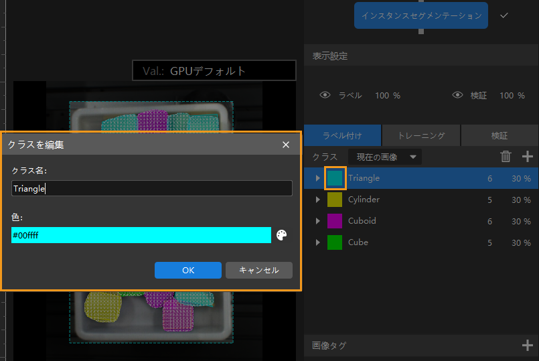Expand the Cube class row
Screen dimensions: 539x361
click(317, 242)
